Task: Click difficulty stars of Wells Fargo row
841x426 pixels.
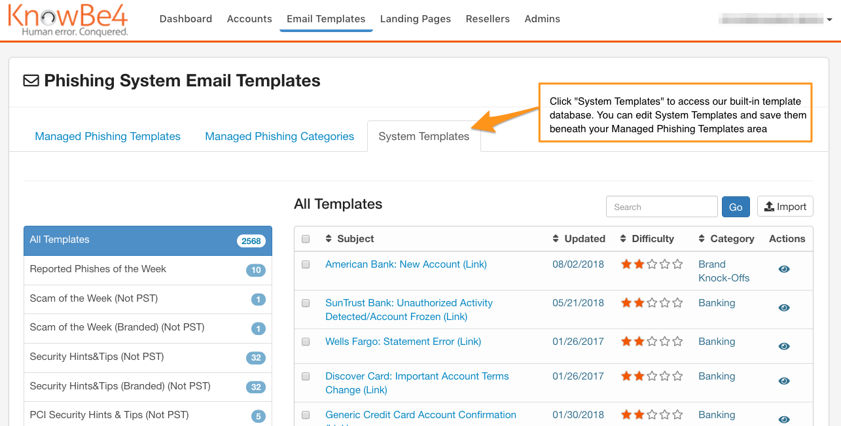Action: [x=652, y=342]
